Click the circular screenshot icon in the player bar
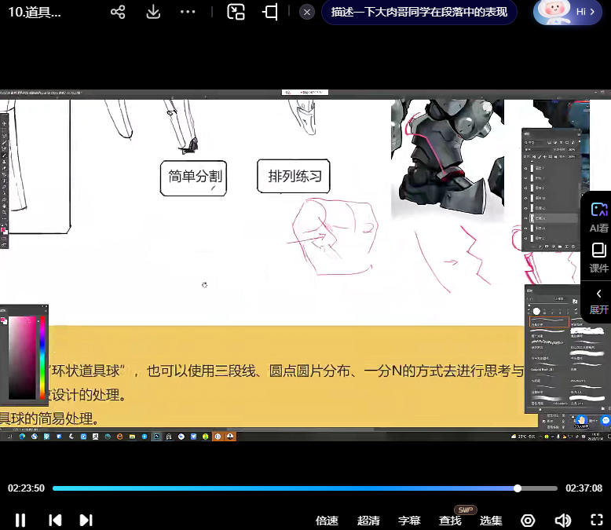The width and height of the screenshot is (611, 530). tap(528, 520)
